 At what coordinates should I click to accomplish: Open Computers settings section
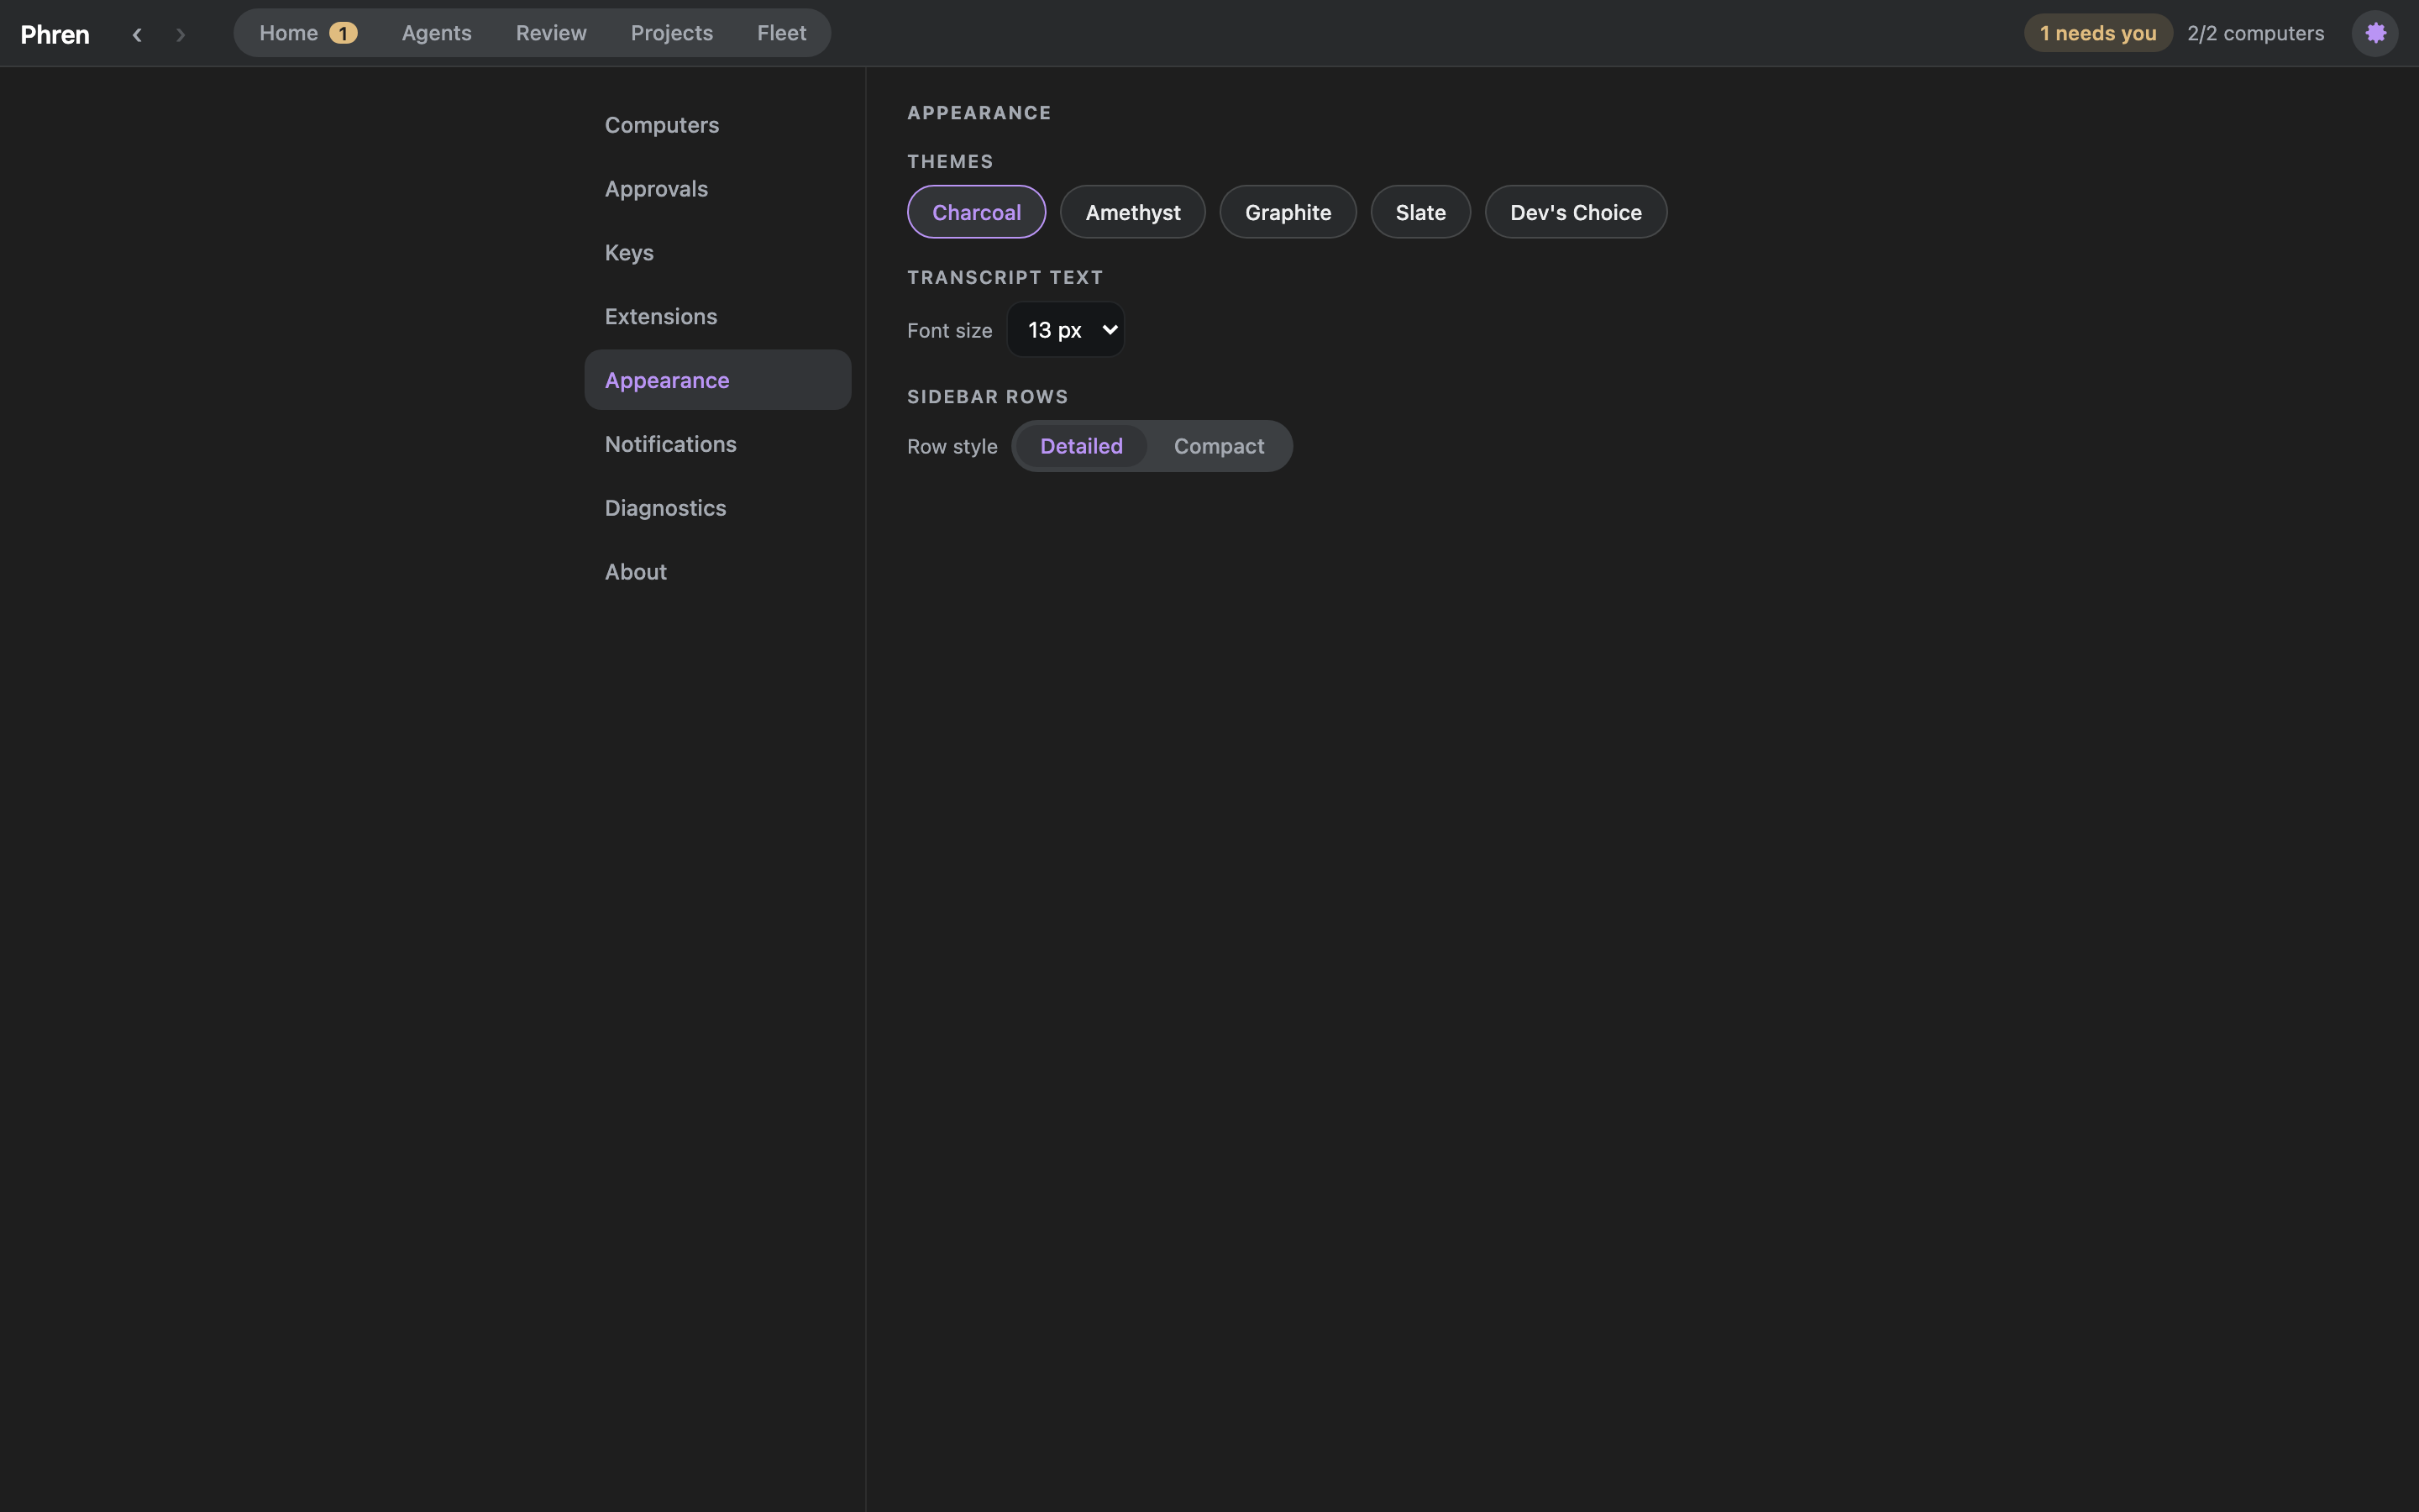[x=717, y=125]
